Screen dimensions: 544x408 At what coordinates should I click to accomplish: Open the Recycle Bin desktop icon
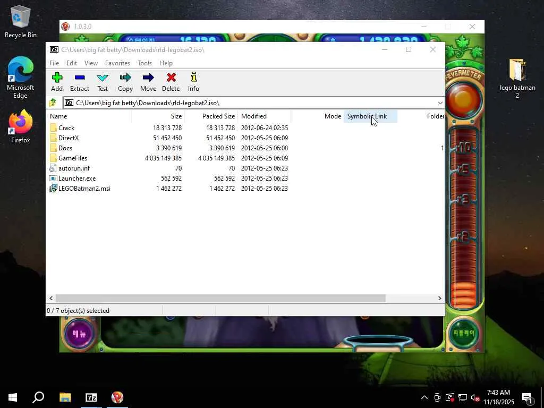point(21,22)
